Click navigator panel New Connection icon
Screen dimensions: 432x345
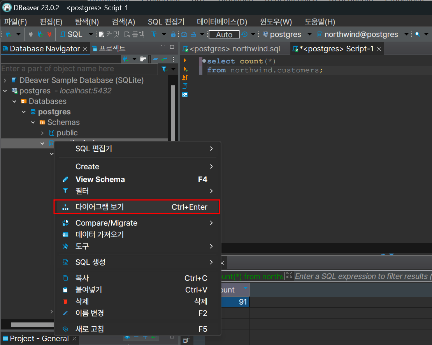click(126, 59)
